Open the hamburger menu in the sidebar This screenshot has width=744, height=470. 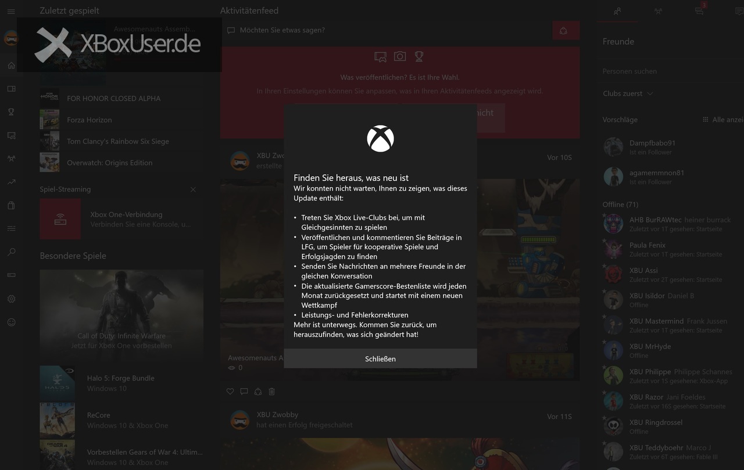tap(11, 12)
